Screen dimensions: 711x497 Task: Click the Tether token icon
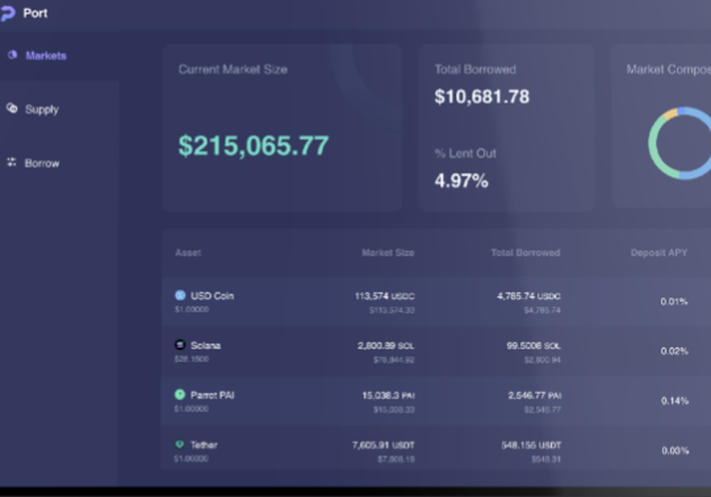(180, 444)
